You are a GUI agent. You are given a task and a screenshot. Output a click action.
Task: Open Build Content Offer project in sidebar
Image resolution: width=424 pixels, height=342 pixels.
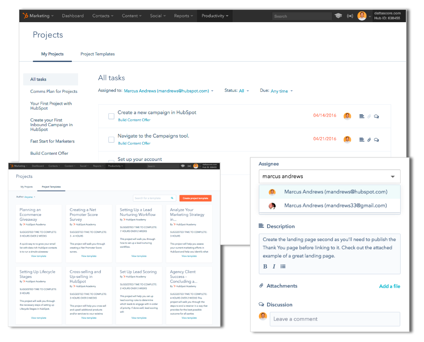click(49, 153)
